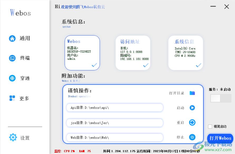This screenshot has height=154, width=235.
Task: Click the blue folder icon for 打开目录
Action: (192, 93)
